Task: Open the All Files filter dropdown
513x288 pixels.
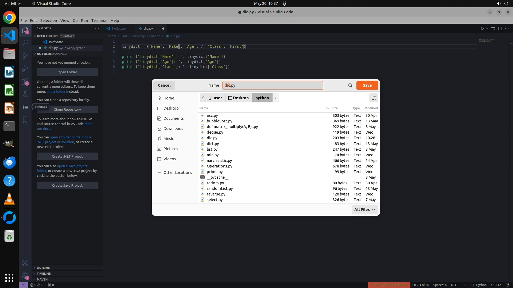Action: coord(364,210)
